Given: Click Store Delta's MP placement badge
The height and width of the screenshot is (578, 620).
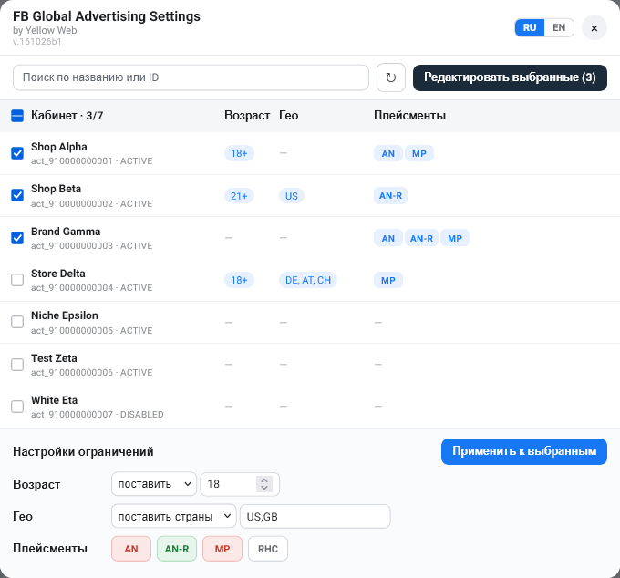Looking at the screenshot, I should [x=388, y=280].
